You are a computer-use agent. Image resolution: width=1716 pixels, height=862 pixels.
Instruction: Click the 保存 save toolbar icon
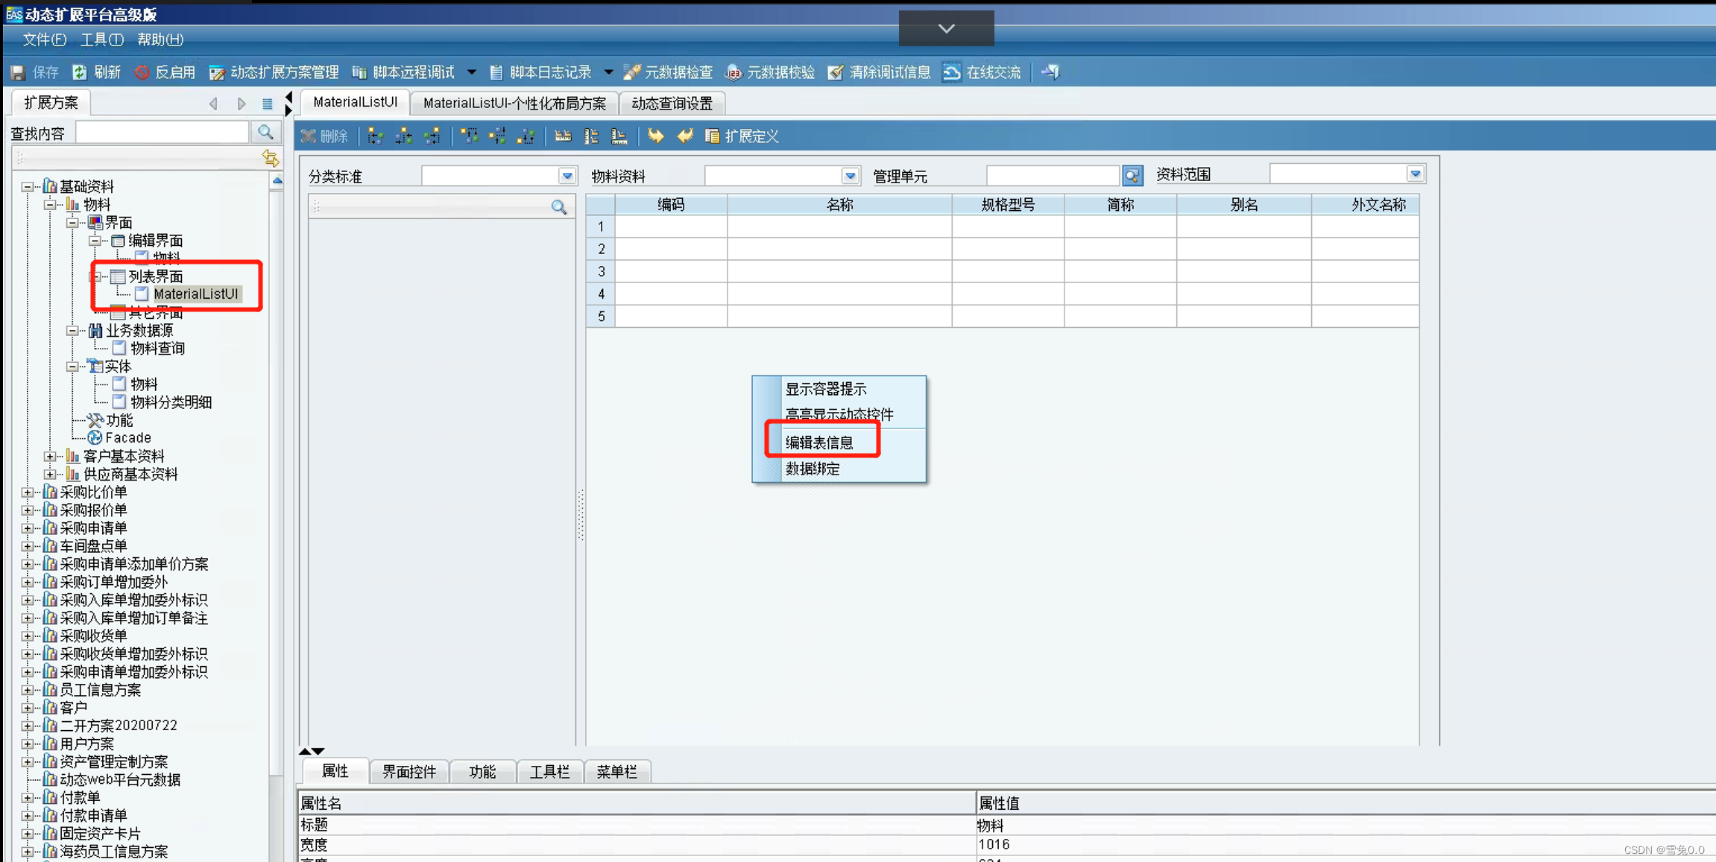18,72
